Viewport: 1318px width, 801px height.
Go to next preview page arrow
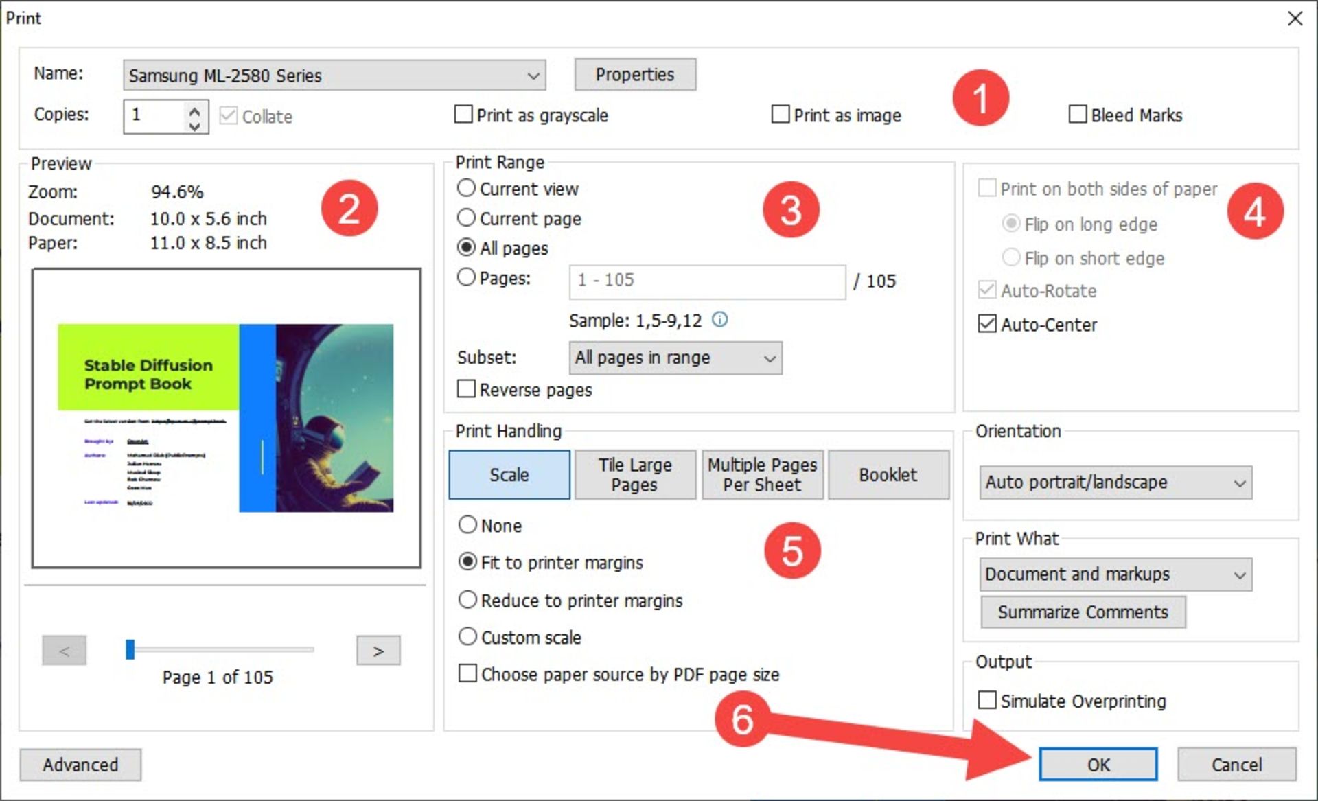[x=378, y=651]
